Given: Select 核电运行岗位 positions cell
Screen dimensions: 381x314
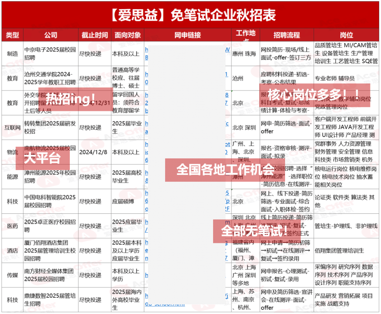Looking at the screenshot, I should click(346, 177).
